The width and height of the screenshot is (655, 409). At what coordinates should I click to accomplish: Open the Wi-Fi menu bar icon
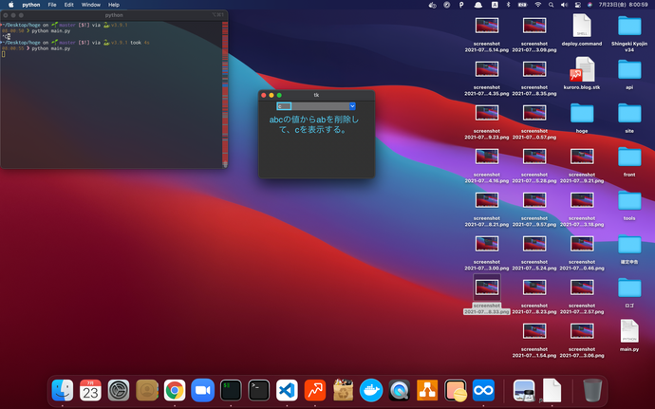(537, 5)
